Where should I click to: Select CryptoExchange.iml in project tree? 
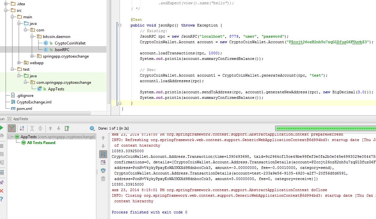point(34,102)
